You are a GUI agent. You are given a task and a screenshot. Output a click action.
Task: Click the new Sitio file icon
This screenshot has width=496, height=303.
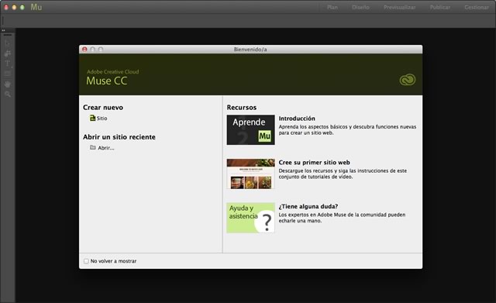pos(92,118)
